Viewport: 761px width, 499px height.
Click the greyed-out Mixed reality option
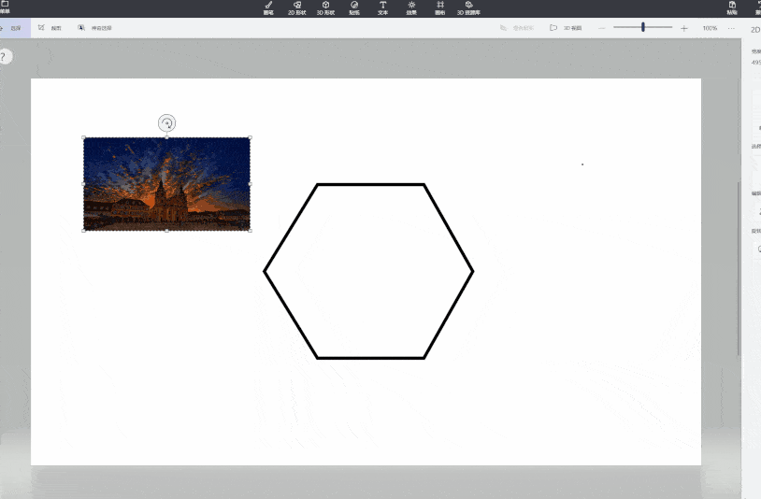[517, 28]
